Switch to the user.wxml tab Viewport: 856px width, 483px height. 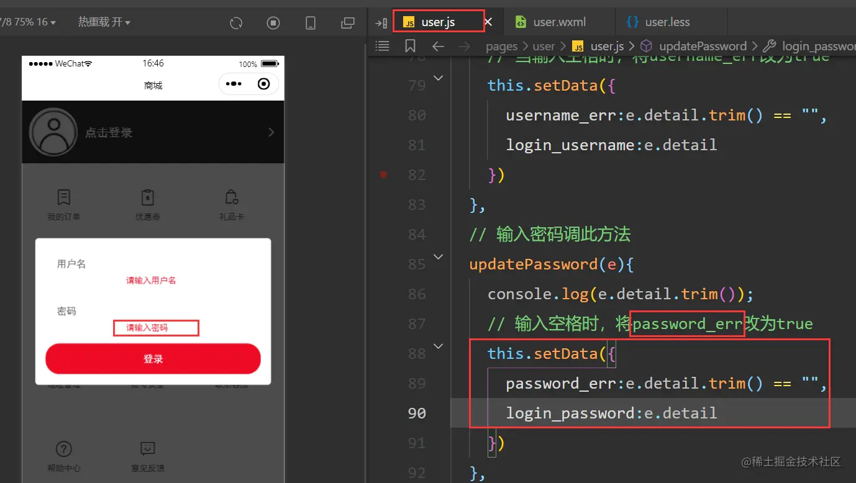[x=559, y=22]
